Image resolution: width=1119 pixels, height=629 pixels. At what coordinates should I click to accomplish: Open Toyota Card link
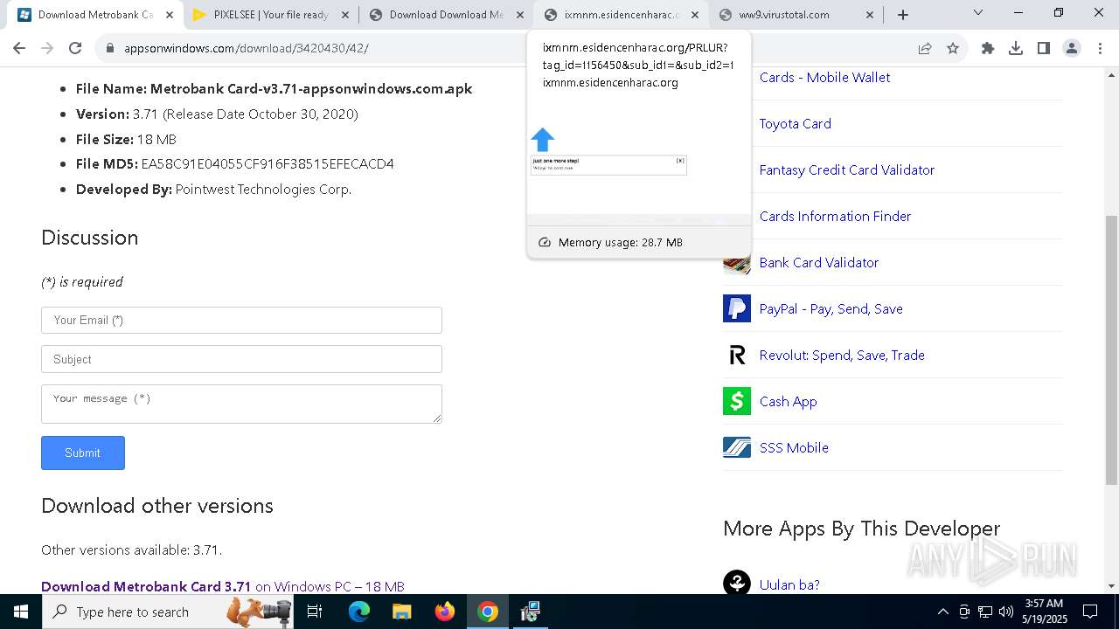pyautogui.click(x=796, y=123)
